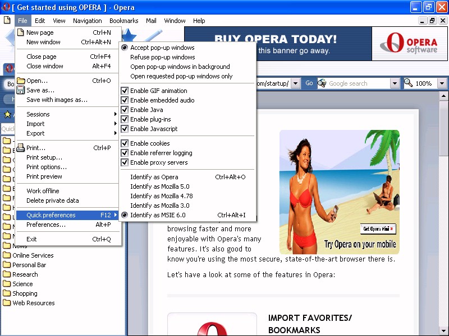Click the Opera software logo in banner
The height and width of the screenshot is (336, 449).
click(x=410, y=44)
